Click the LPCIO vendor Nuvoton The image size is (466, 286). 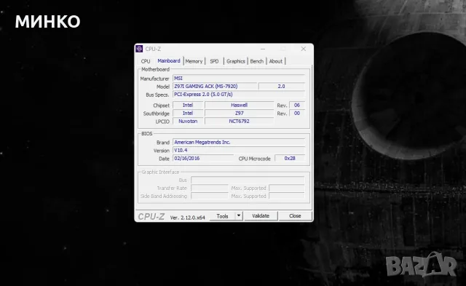point(188,122)
